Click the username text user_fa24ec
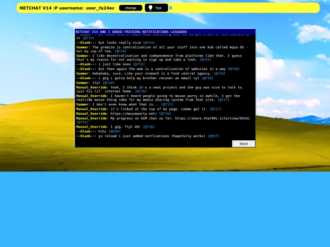This screenshot has width=330, height=247. click(100, 8)
